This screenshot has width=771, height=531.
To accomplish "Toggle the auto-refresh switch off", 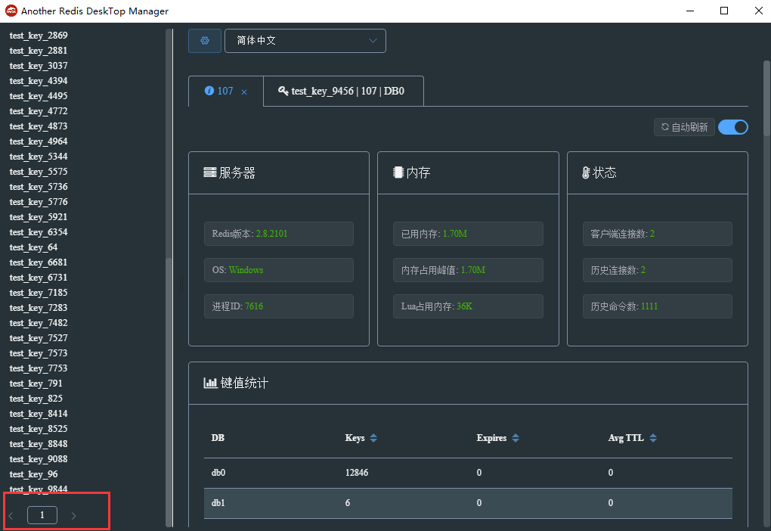I will click(732, 127).
